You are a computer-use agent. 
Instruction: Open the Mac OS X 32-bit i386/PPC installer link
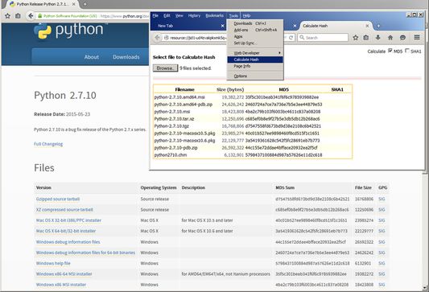tap(68, 220)
